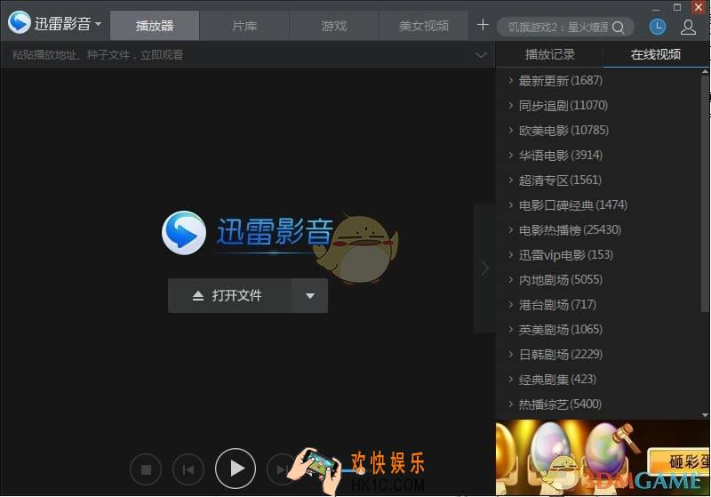
Task: Switch to 播放记录 tab
Action: 549,54
